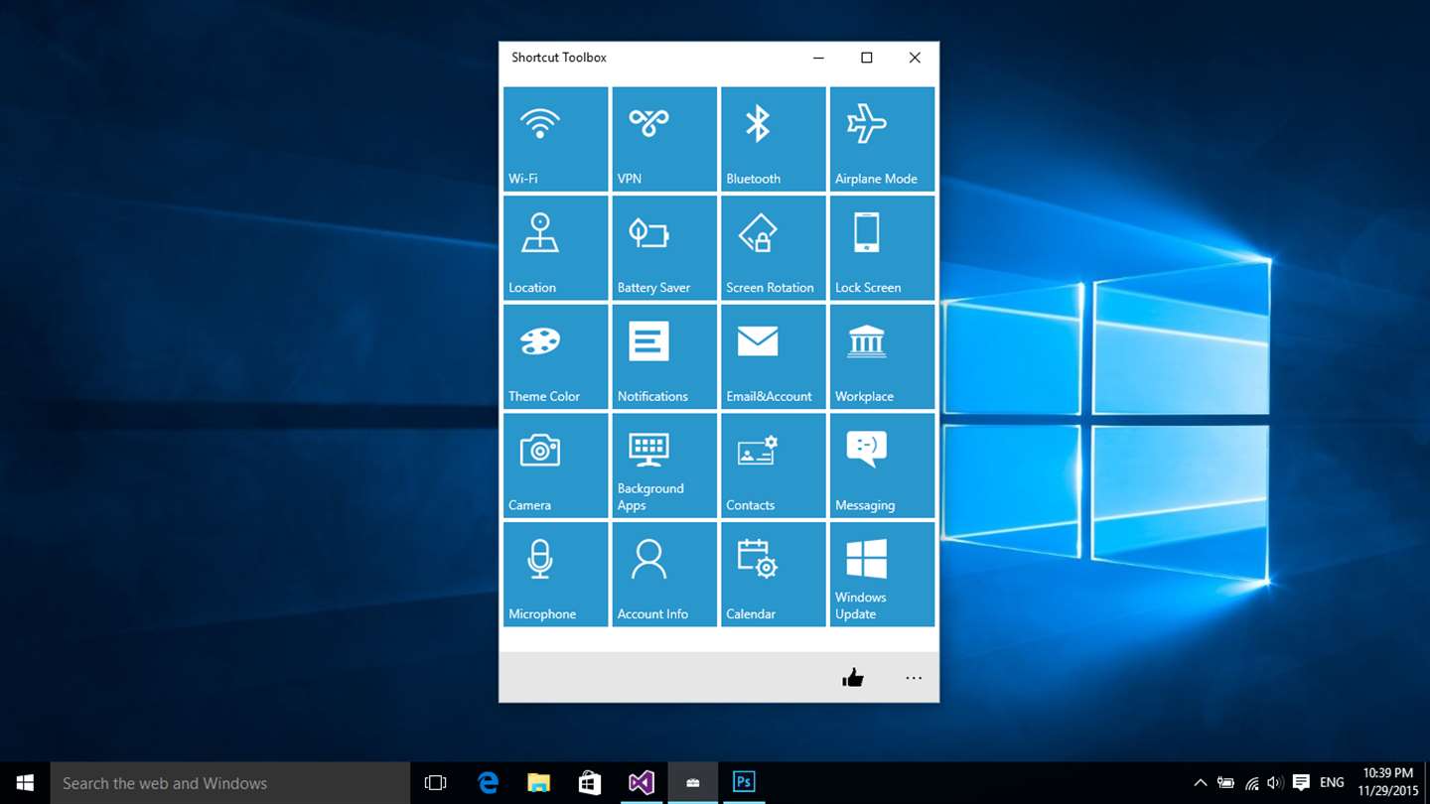Open the Windows Start menu

pos(25,783)
